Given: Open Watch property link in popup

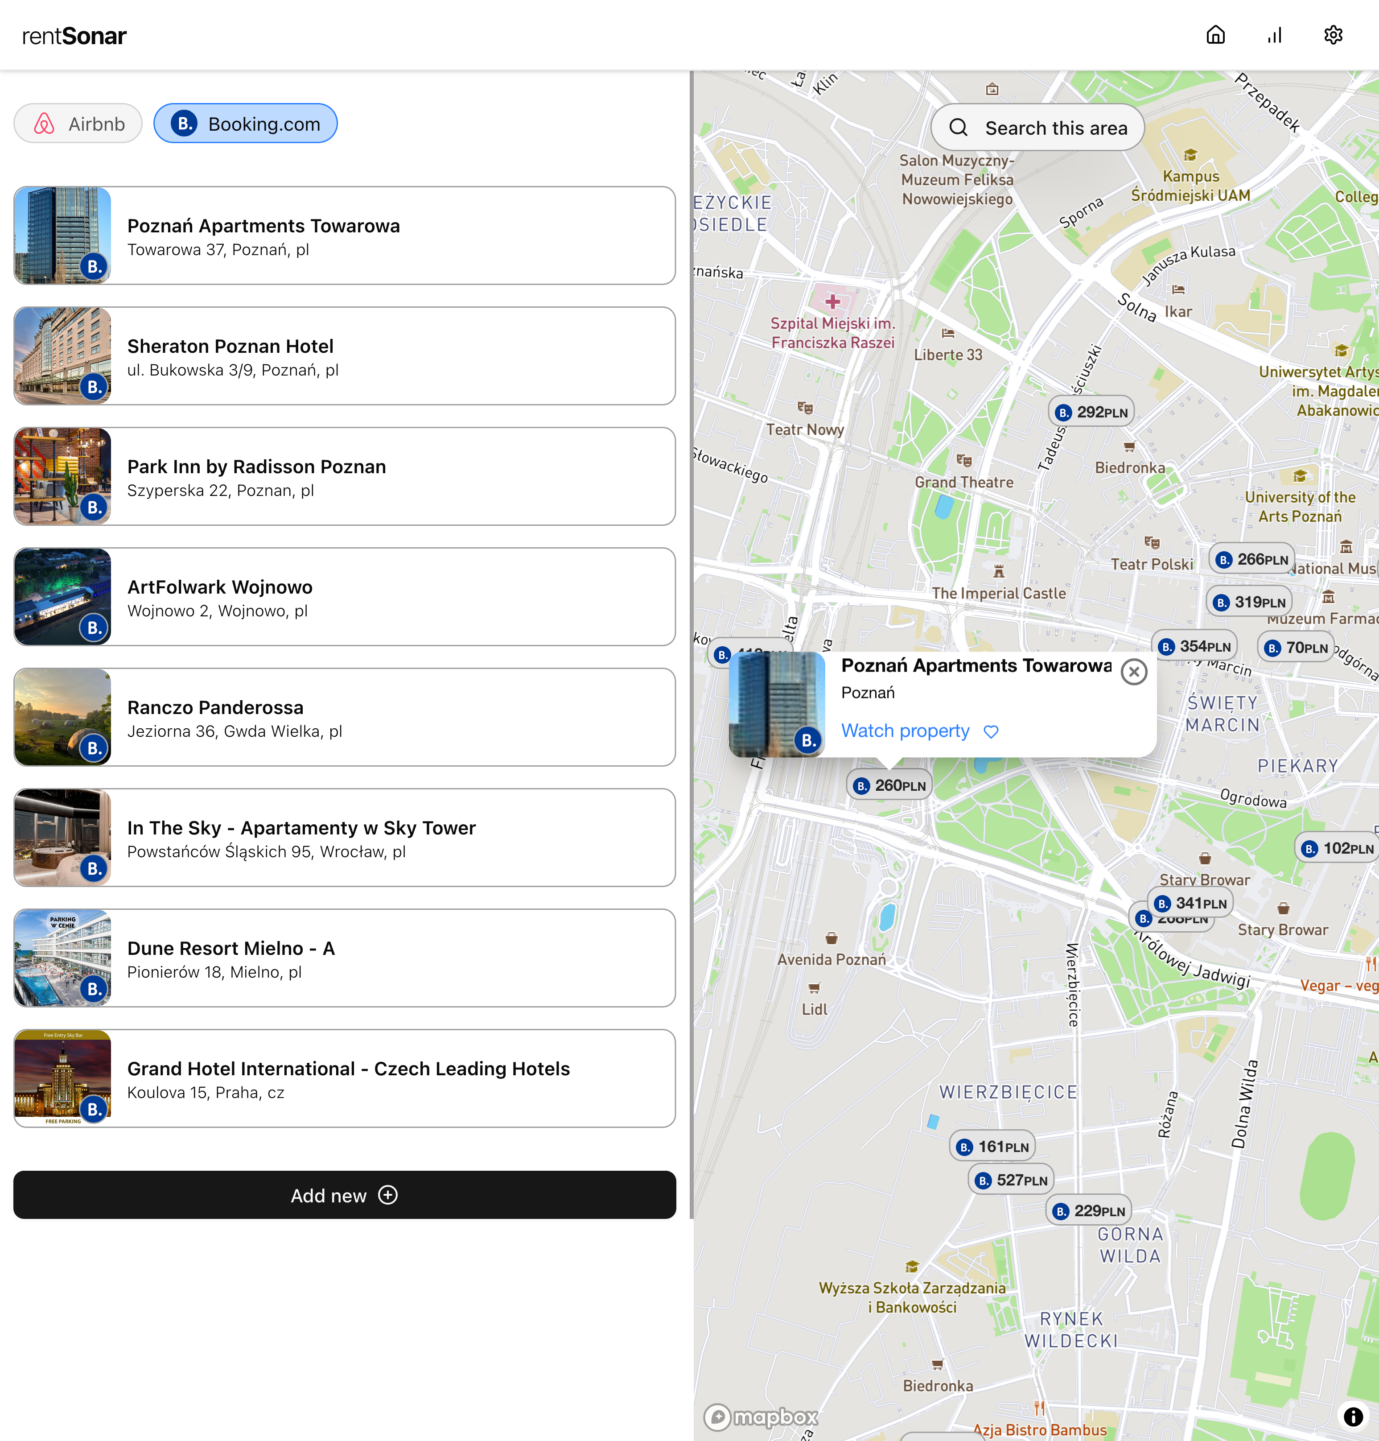Looking at the screenshot, I should click(x=905, y=731).
